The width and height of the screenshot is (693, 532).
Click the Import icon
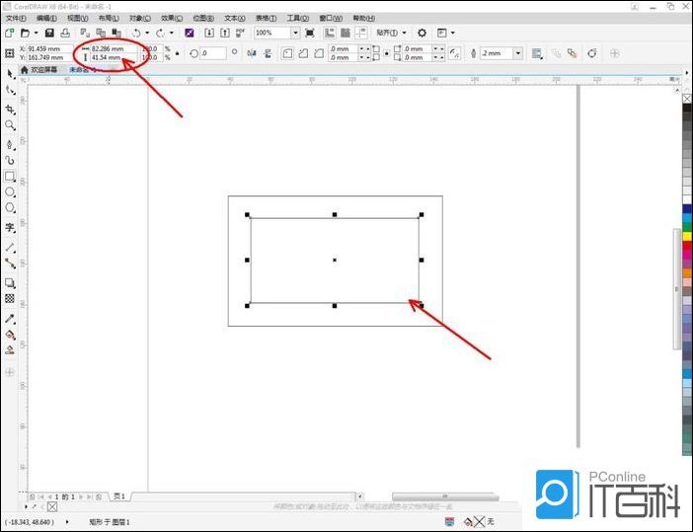209,33
